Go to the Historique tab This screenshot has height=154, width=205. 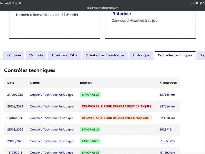coord(141,55)
